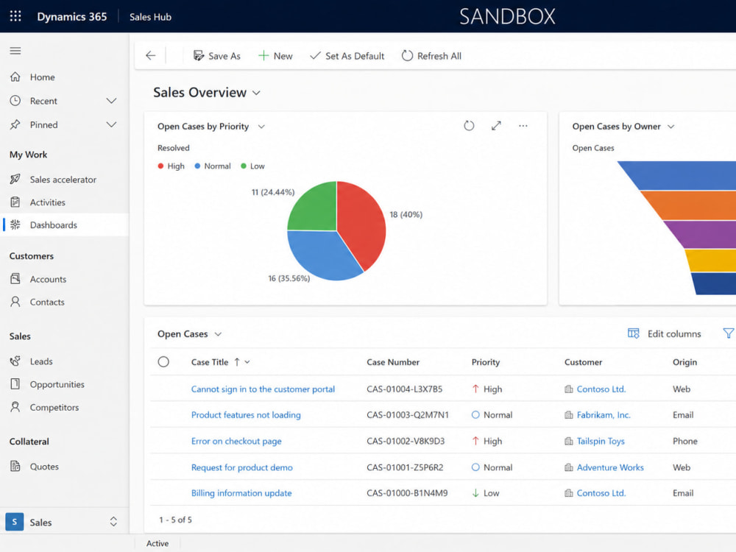Click the orange funnel segment
736x552 pixels.
pos(693,205)
